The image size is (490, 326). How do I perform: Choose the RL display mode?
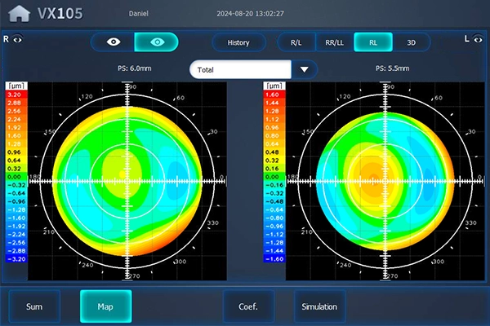tap(373, 42)
